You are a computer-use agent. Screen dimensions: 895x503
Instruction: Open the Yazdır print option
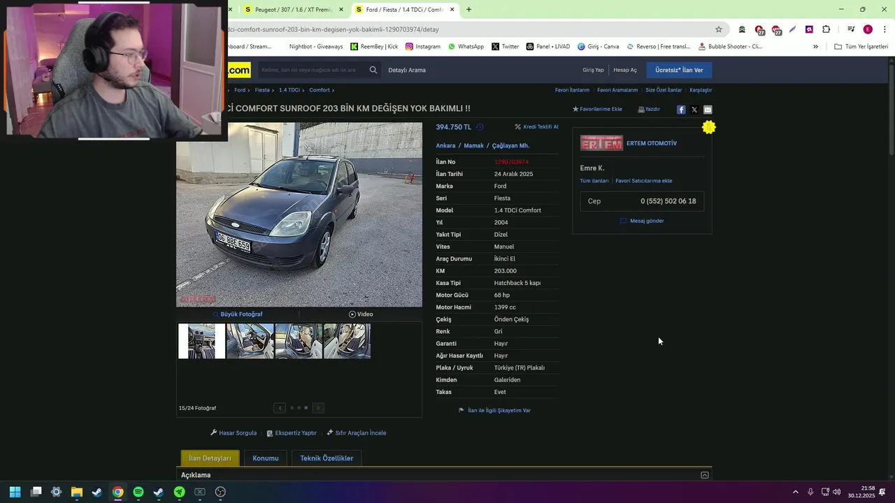coord(649,109)
